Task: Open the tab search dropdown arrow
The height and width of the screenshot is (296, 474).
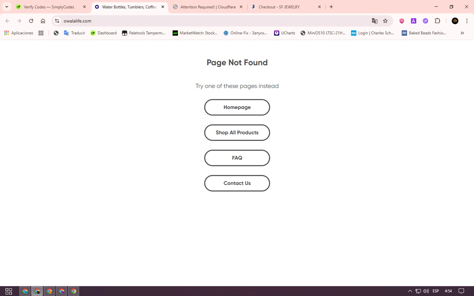Action: pos(7,7)
